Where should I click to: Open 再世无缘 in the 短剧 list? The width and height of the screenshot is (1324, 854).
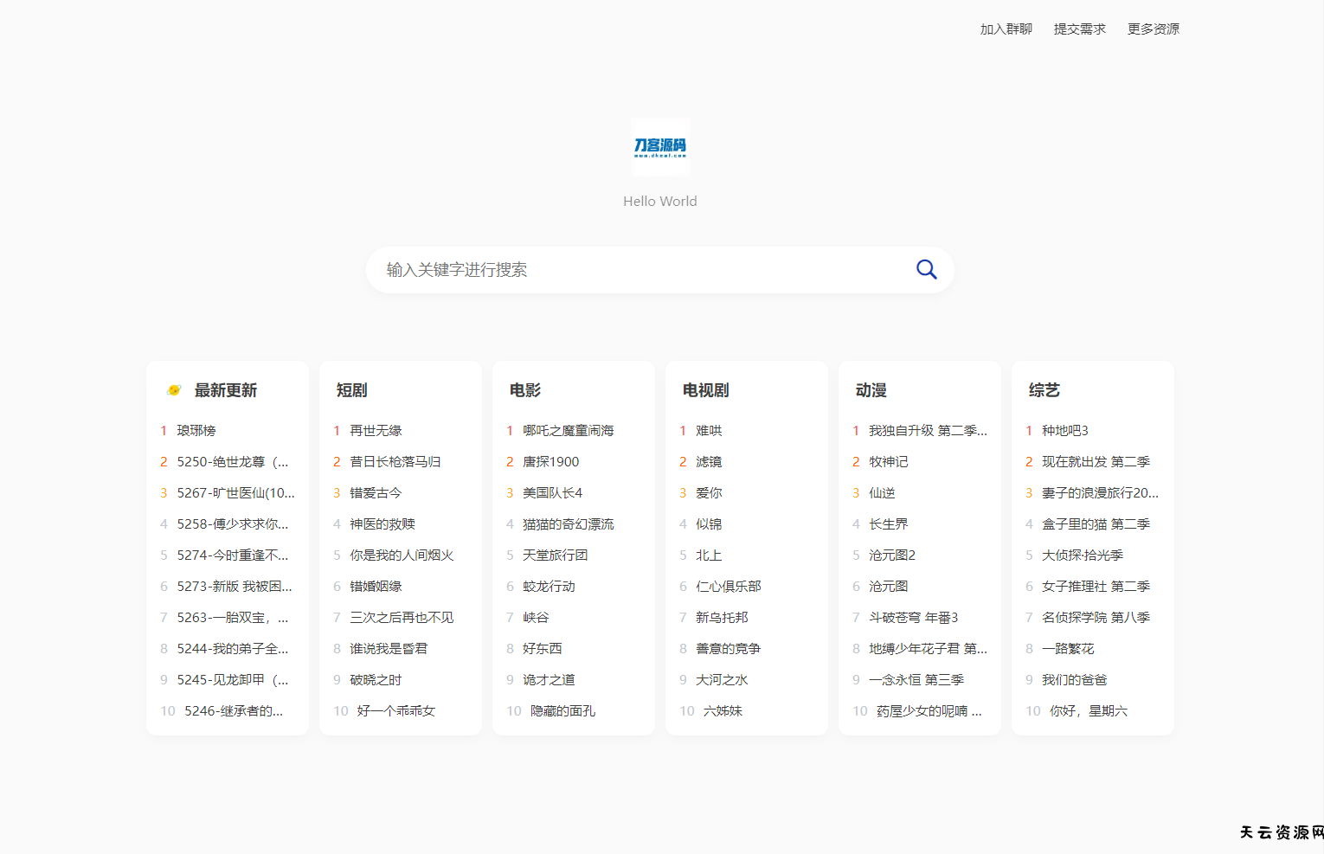pos(375,430)
